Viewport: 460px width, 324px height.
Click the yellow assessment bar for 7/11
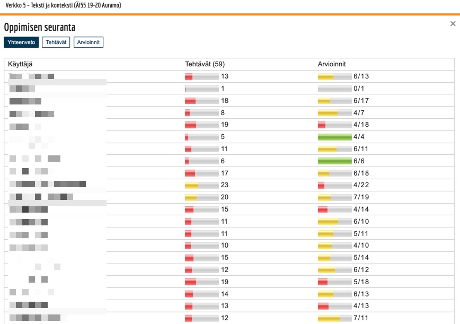(x=334, y=318)
